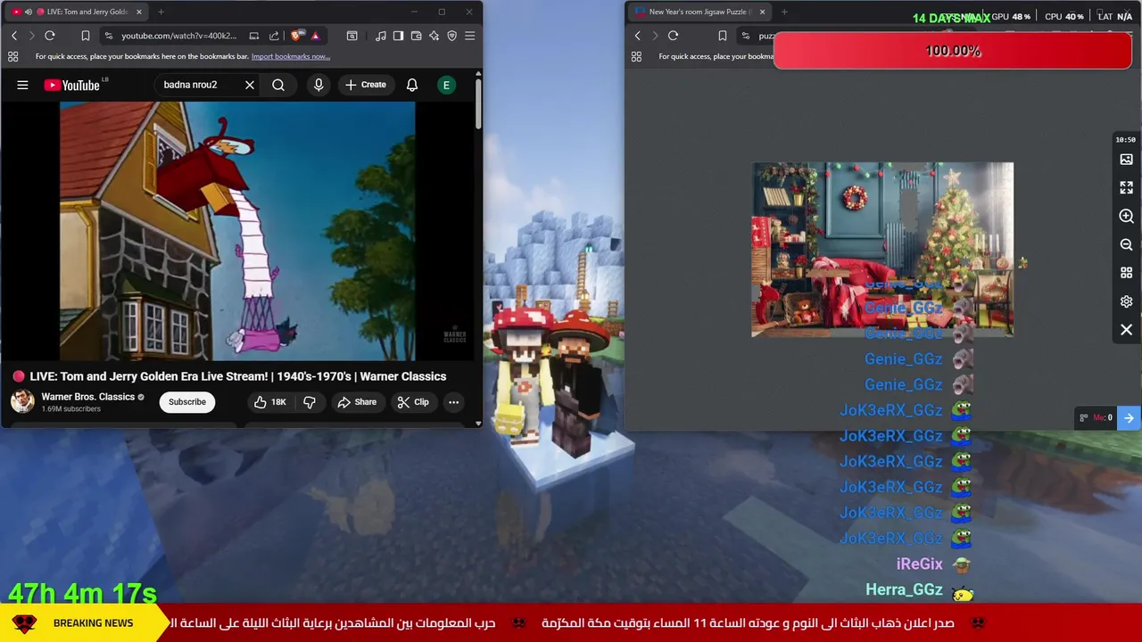1142x642 pixels.
Task: Open Warner Bros. Classics channel avatar
Action: click(22, 401)
